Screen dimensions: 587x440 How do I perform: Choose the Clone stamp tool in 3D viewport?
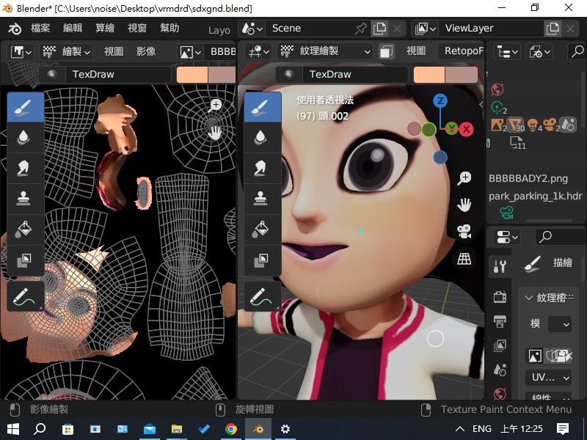click(x=262, y=198)
